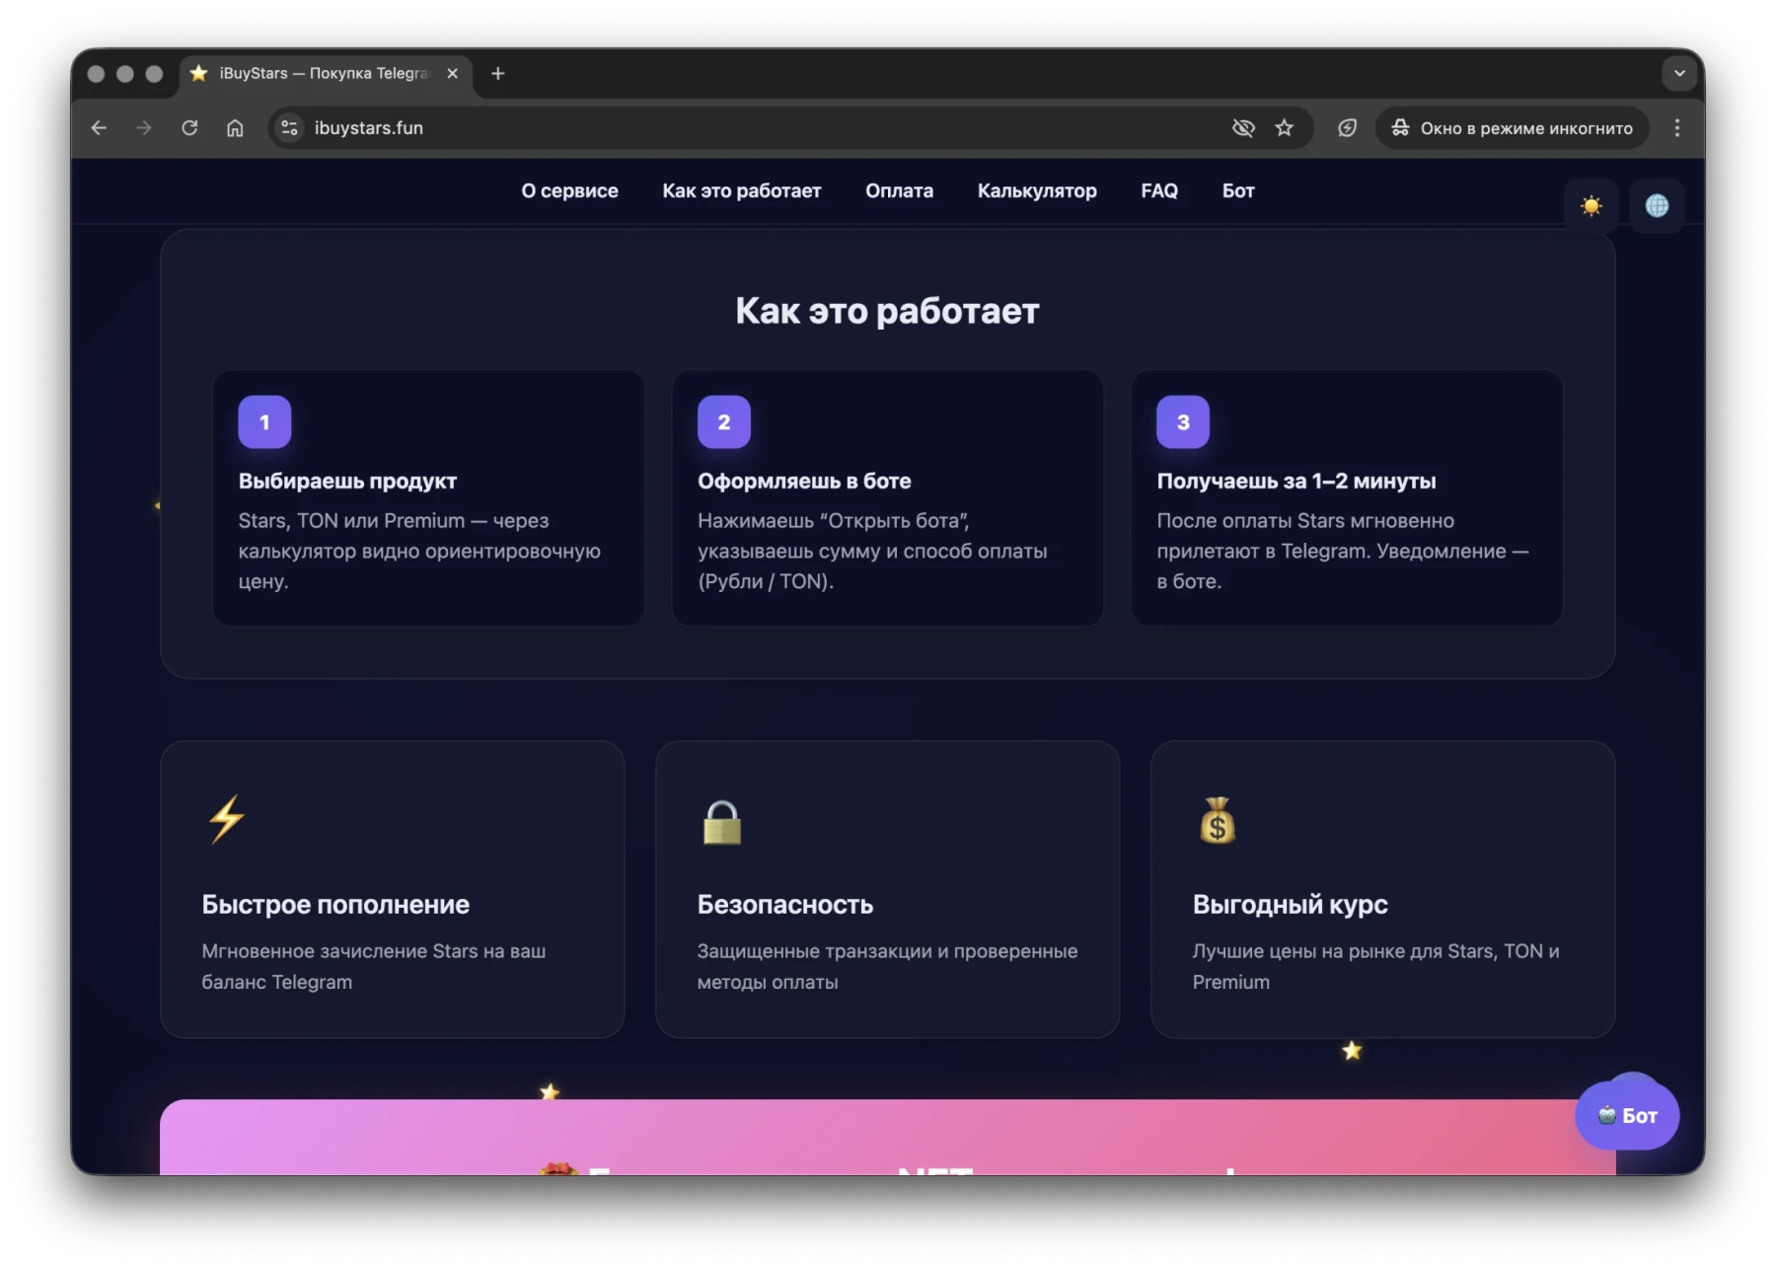Click the floating Бот button
This screenshot has height=1269, width=1776.
tap(1627, 1115)
